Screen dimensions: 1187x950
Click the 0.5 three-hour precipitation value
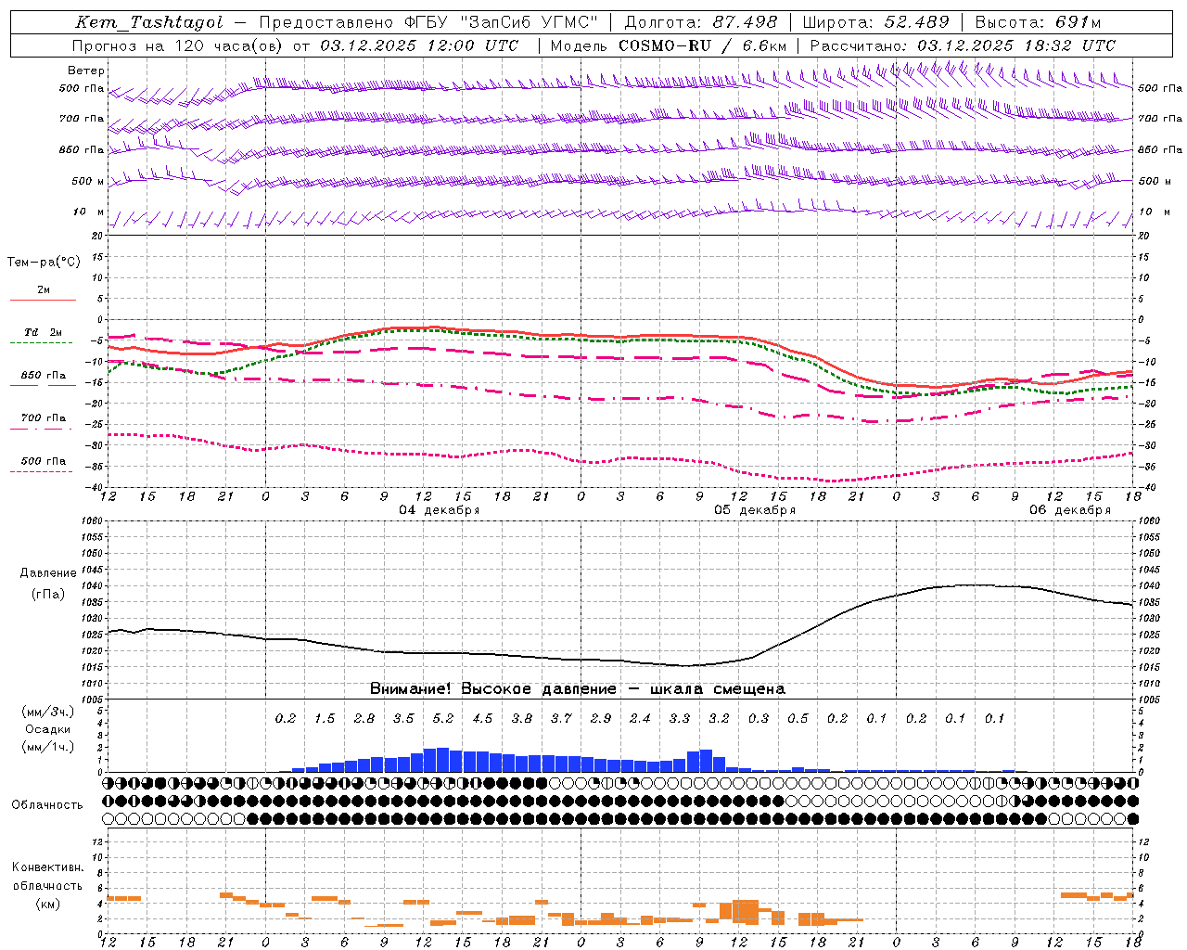pyautogui.click(x=798, y=718)
